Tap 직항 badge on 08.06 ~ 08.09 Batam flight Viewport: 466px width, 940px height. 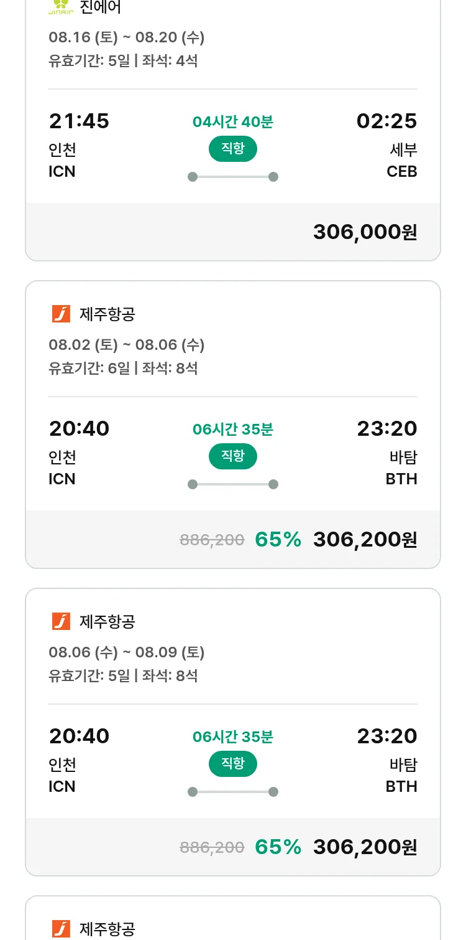click(x=233, y=764)
